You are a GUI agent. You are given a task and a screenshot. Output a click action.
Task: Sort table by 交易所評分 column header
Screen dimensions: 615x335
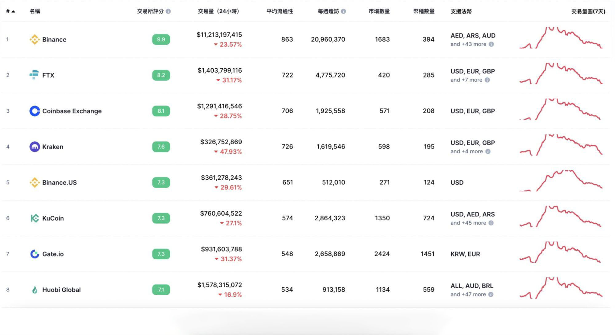pyautogui.click(x=150, y=11)
